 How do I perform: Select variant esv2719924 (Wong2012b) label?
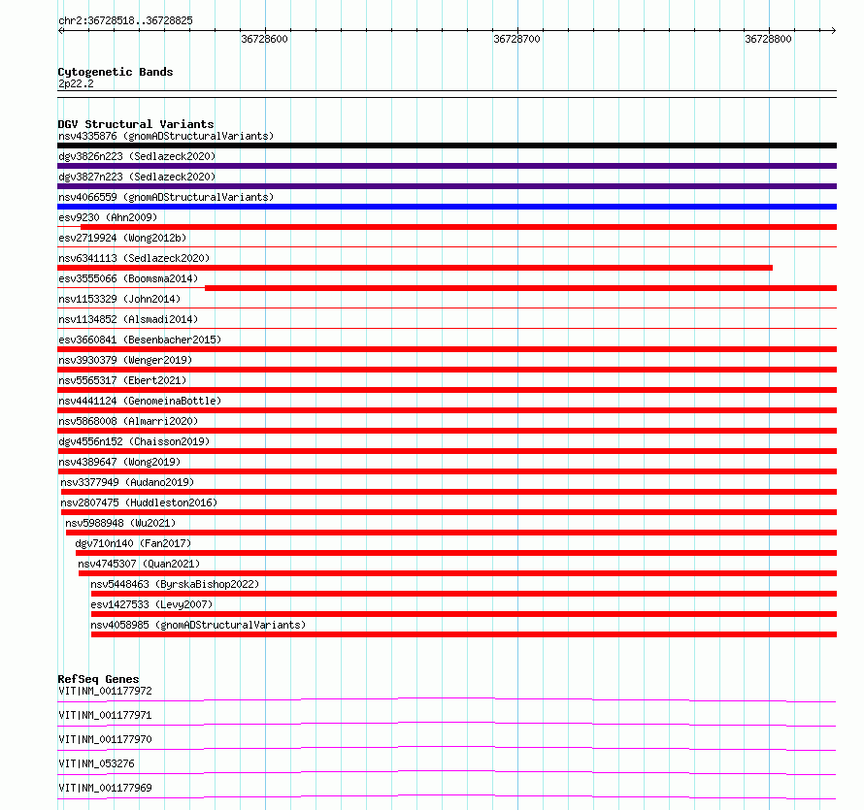click(122, 238)
